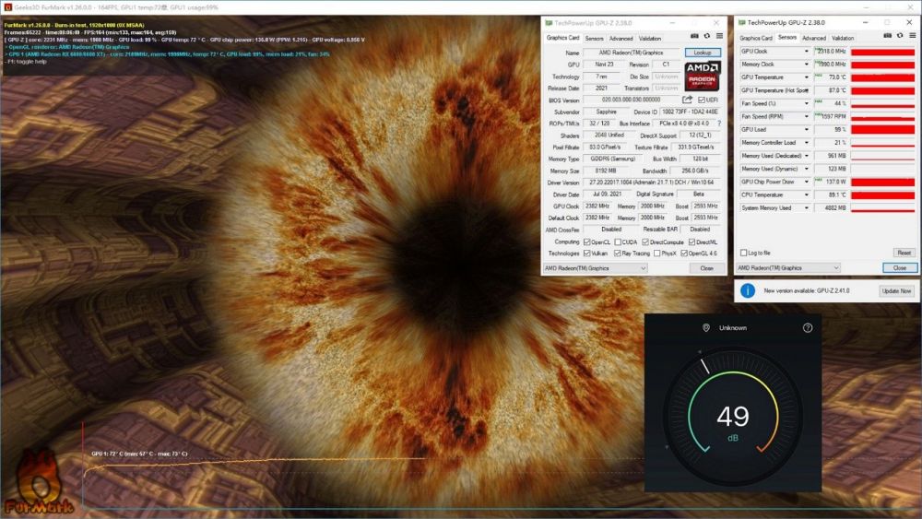Open GPU selector dropdown in Graphics Card window

(x=642, y=268)
